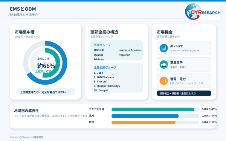
Task: Click the 9. Huaqin Technology list entry
Action: coord(107,86)
